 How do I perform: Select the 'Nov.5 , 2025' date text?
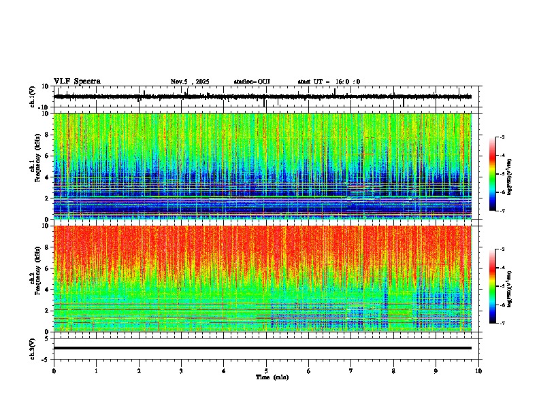click(x=190, y=82)
